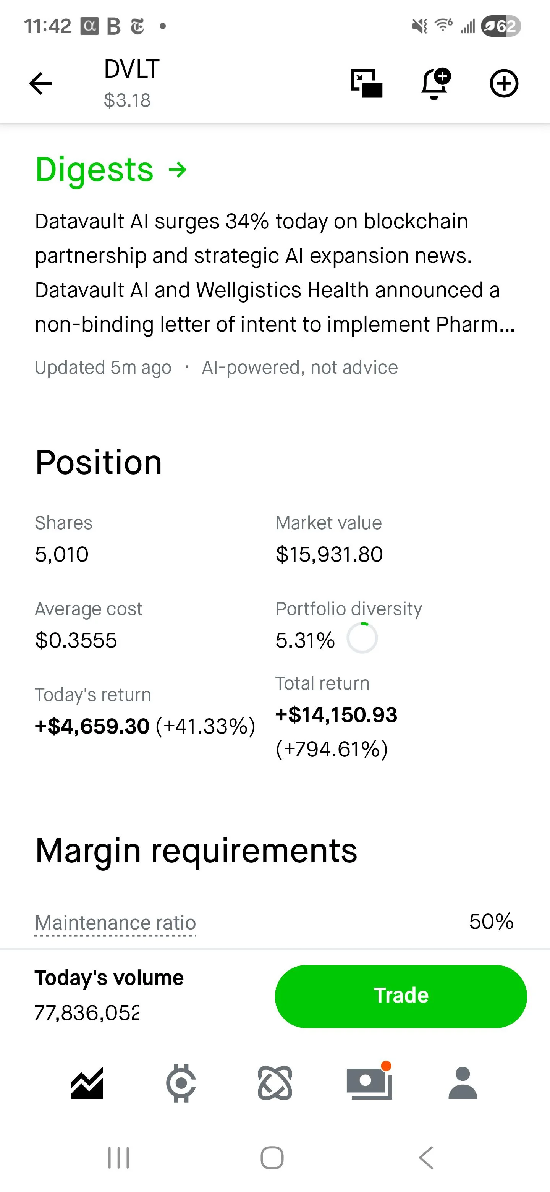Image resolution: width=550 pixels, height=1192 pixels.
Task: Tap the portfolio diversity progress ring
Action: 362,638
